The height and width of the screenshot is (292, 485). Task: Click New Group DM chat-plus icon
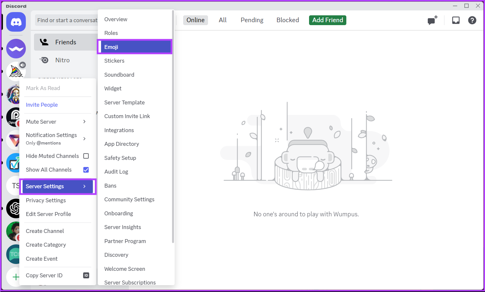click(432, 20)
